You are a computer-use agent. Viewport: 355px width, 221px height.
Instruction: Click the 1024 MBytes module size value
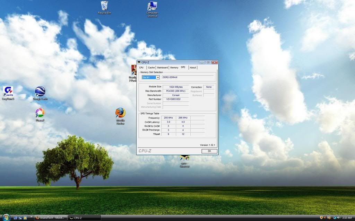176,87
